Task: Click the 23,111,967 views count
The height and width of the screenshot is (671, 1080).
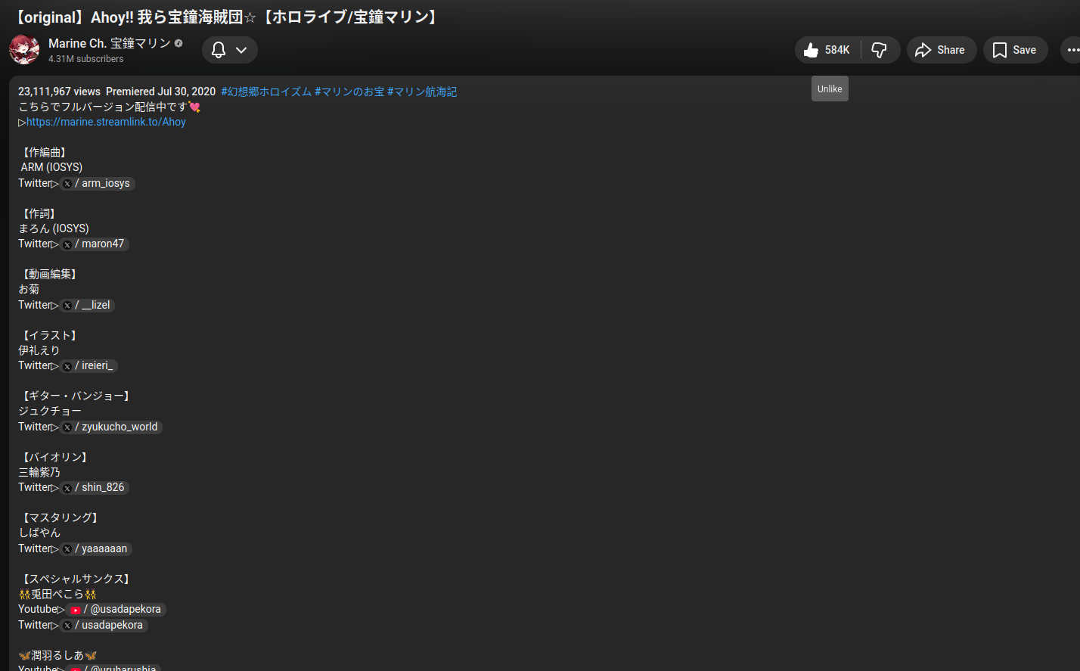Action: 59,92
